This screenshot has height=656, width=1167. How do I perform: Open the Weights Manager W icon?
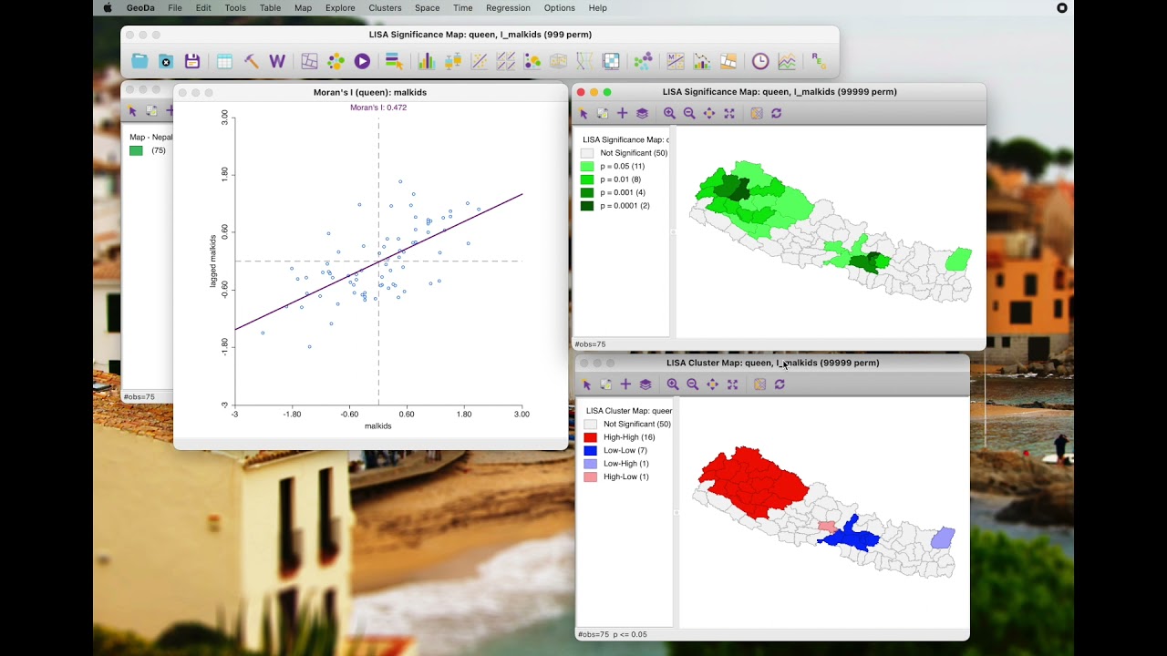pyautogui.click(x=277, y=61)
